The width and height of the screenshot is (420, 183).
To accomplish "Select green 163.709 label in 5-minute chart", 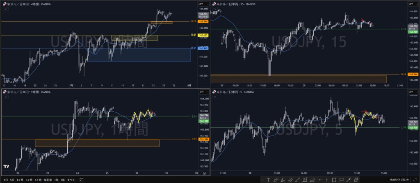I will click(413, 128).
